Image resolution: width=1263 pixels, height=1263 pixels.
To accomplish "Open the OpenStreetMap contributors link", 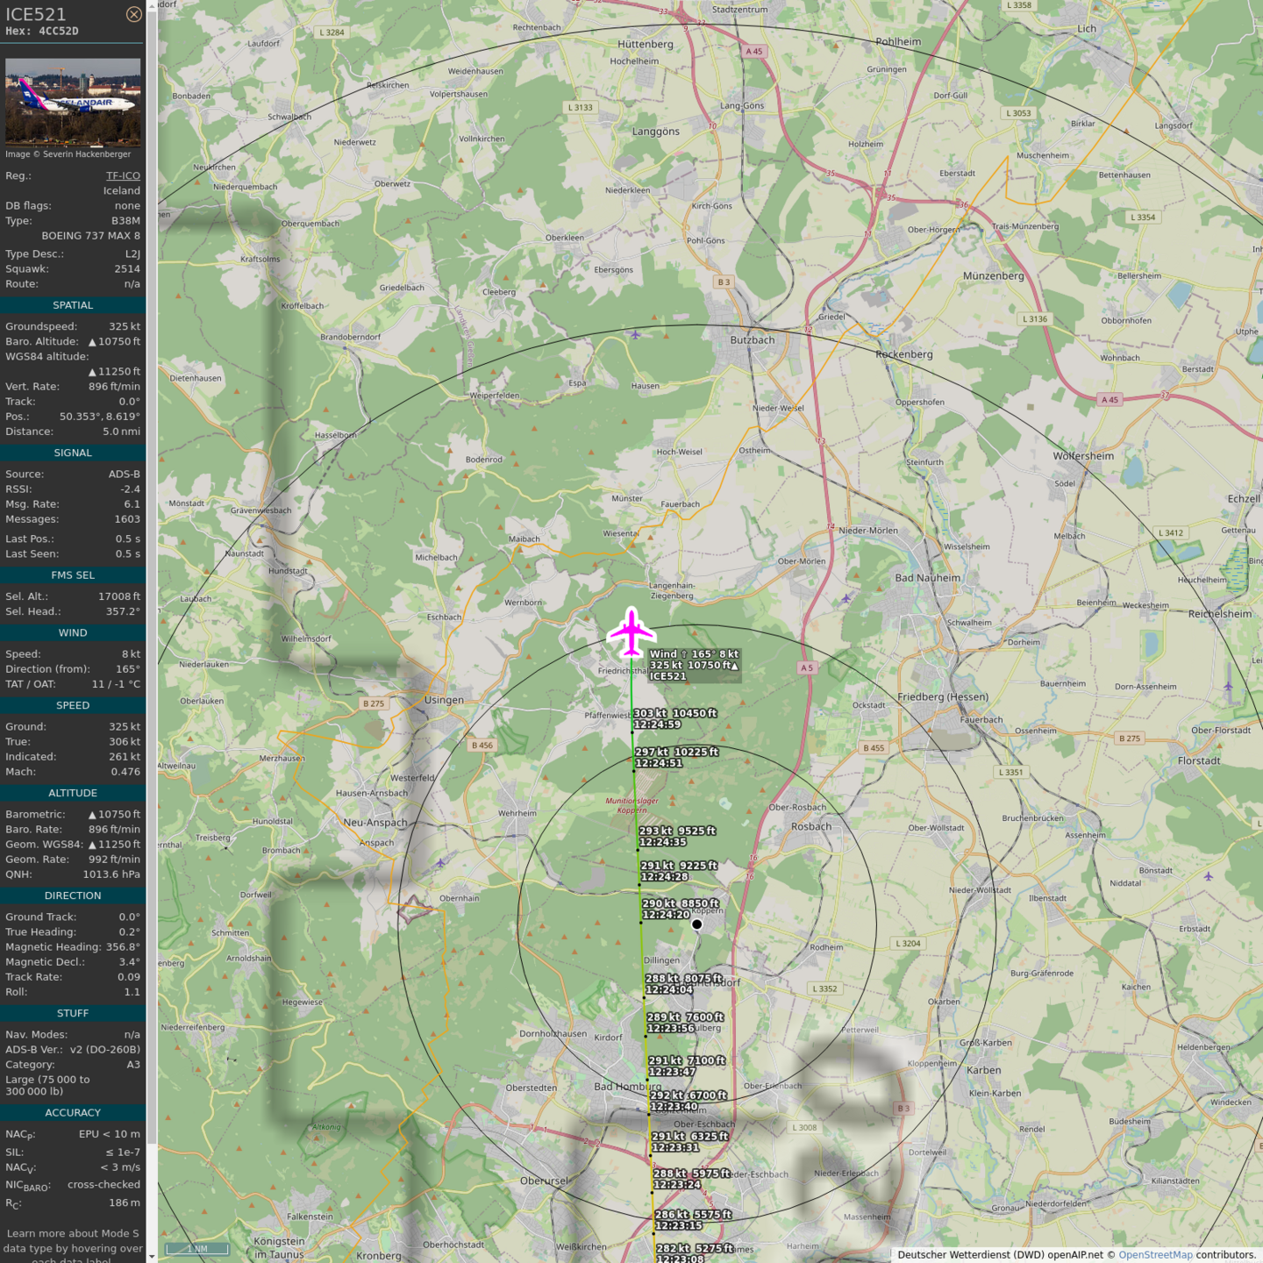I will (x=1155, y=1255).
